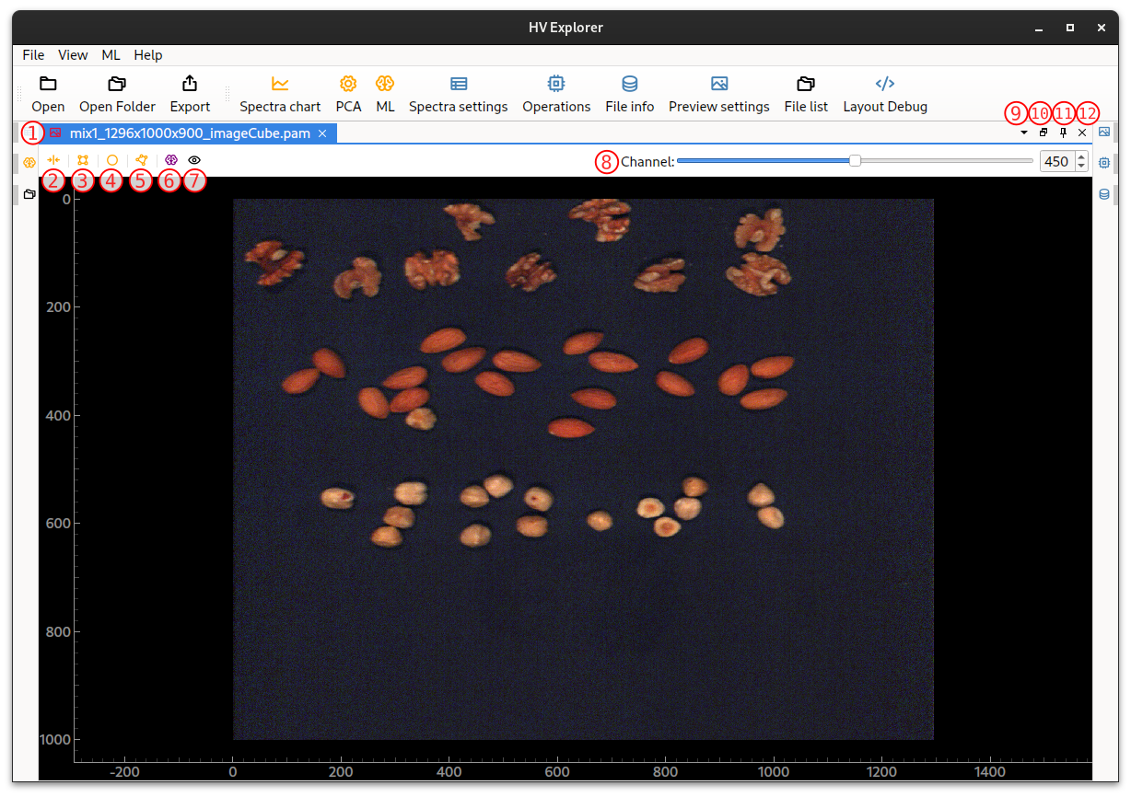Viewport: 1131px width, 797px height.
Task: Click the pin icon on dock title bar
Action: point(1063,133)
